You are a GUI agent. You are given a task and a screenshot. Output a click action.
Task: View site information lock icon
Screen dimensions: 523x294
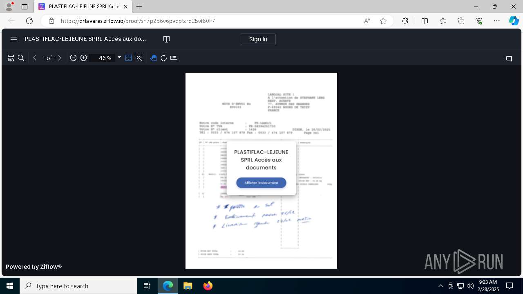click(x=51, y=21)
